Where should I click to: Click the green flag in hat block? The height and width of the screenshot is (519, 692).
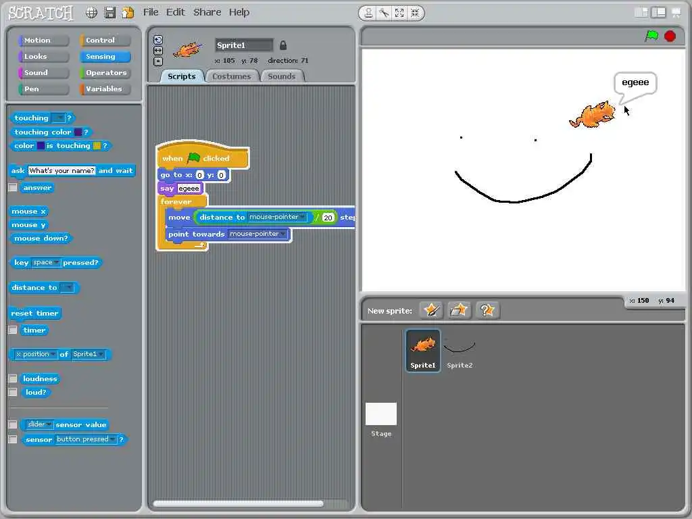(193, 157)
